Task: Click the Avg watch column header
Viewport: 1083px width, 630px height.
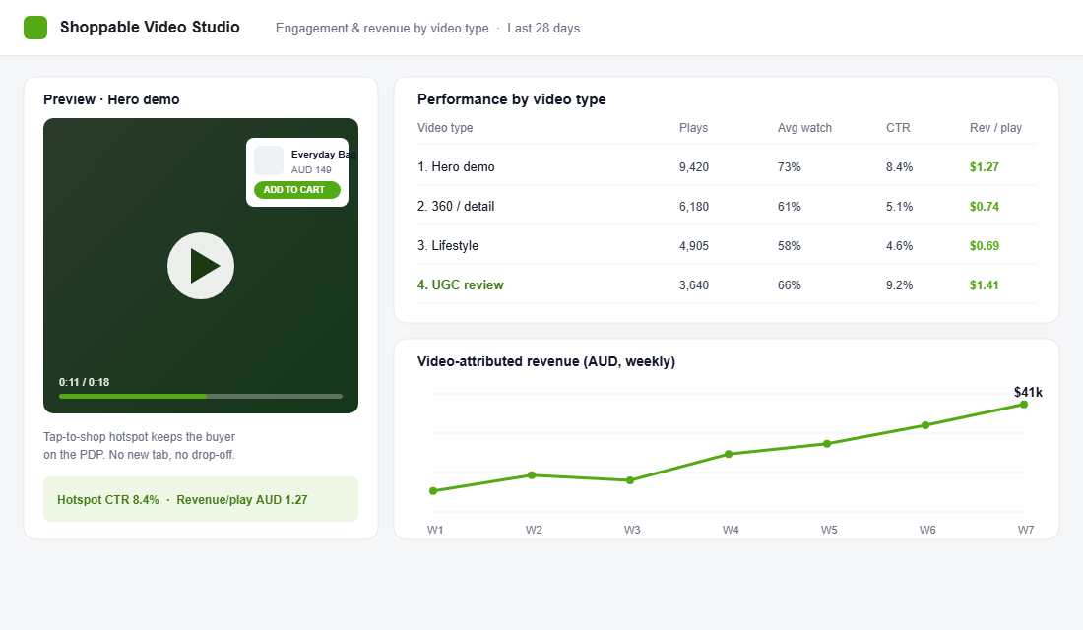Action: tap(804, 128)
